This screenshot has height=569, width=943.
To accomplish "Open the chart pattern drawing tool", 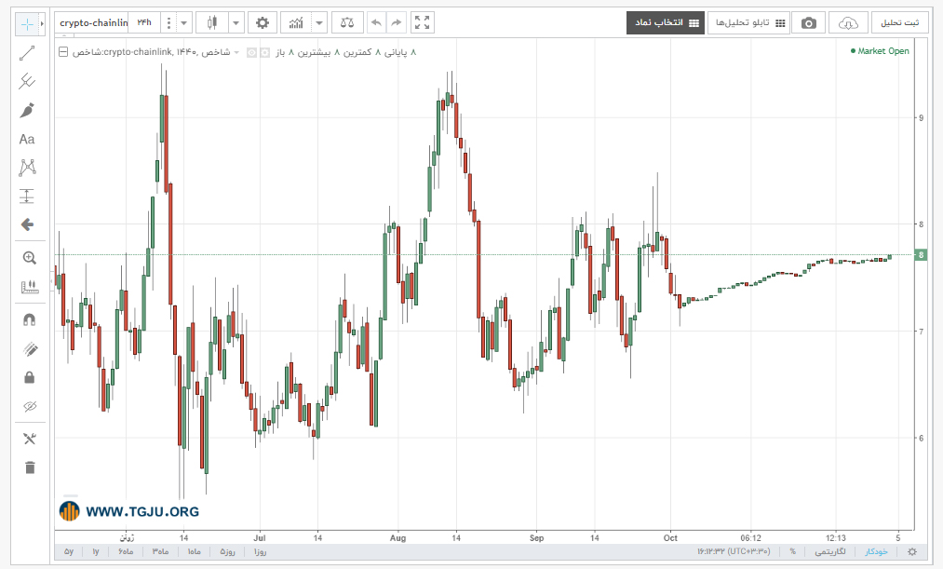I will coord(27,168).
